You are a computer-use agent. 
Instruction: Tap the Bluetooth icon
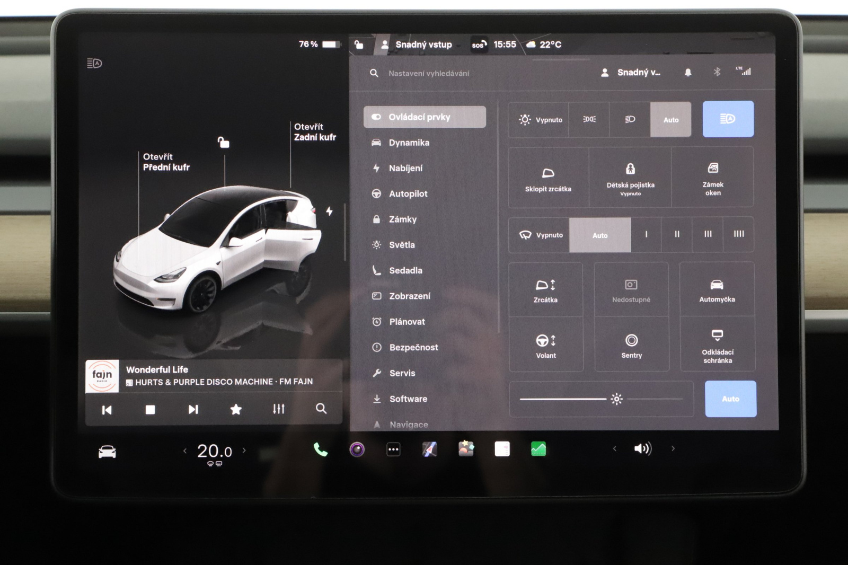pos(717,72)
